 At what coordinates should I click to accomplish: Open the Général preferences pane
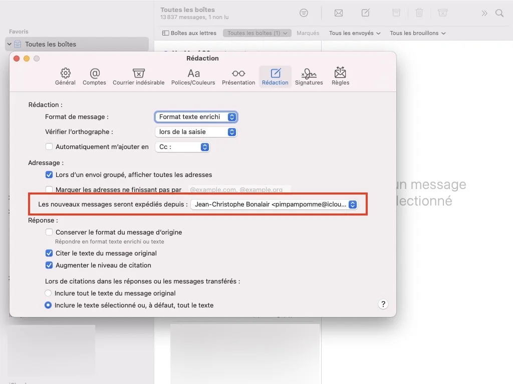65,76
